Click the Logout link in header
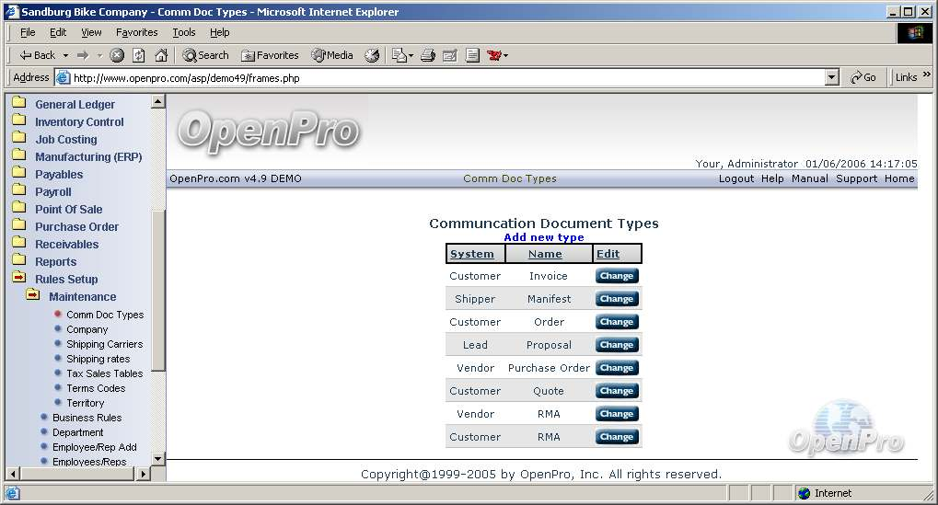Screen dimensions: 938x505 [735, 178]
